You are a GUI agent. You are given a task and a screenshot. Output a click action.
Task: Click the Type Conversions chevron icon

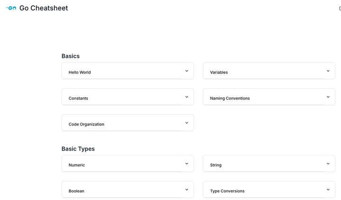tap(328, 190)
